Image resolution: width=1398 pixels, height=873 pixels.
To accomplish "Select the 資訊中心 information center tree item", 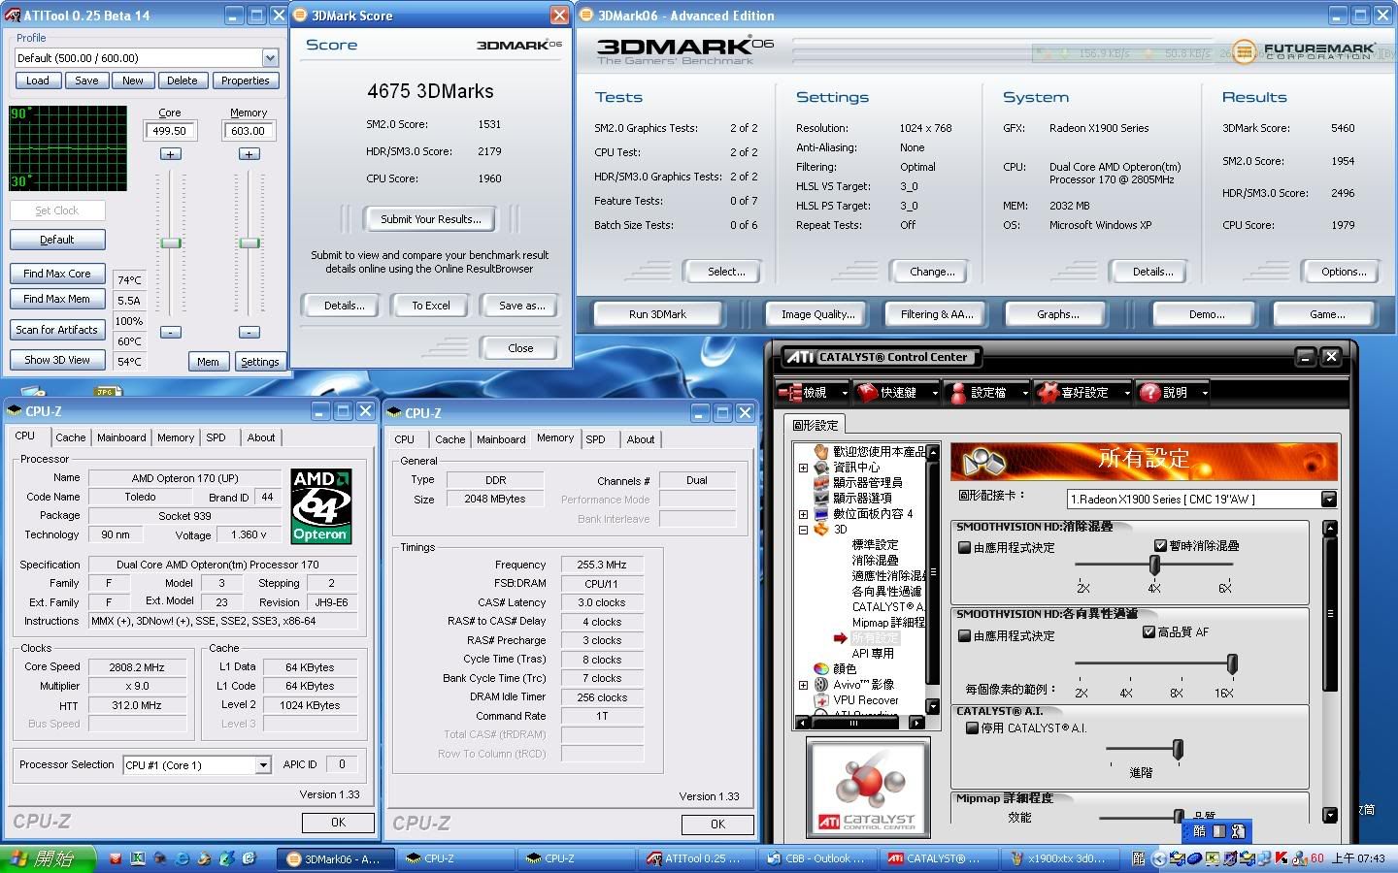I will point(856,468).
